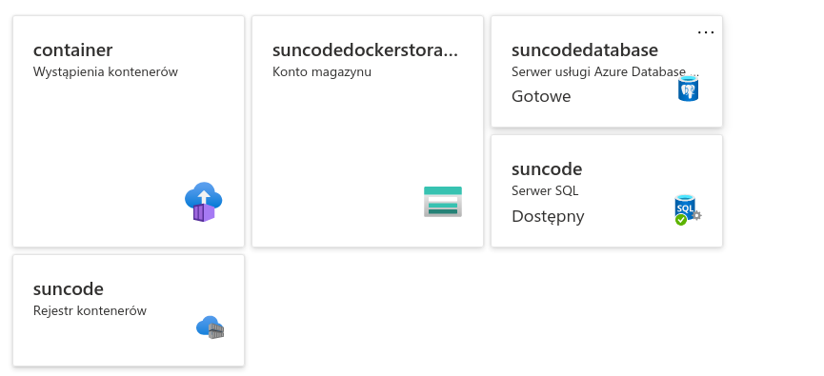Open the suncode title above 'Serwer SQL'

(547, 169)
